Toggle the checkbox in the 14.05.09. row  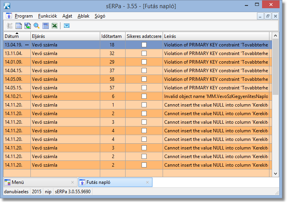coord(144,79)
